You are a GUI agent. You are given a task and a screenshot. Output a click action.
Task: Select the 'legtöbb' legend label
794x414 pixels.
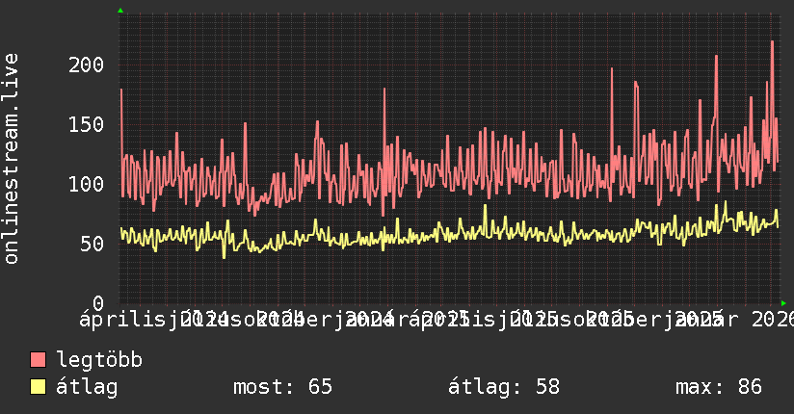point(99,359)
